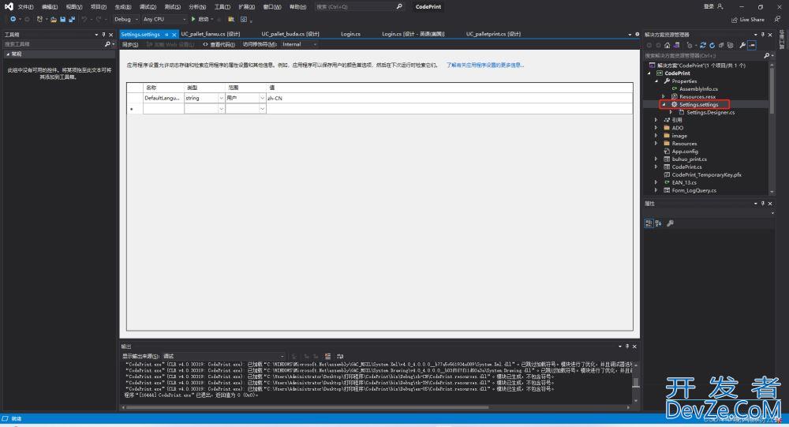The width and height of the screenshot is (789, 427).
Task: Open the settings help information link
Action: click(485, 65)
